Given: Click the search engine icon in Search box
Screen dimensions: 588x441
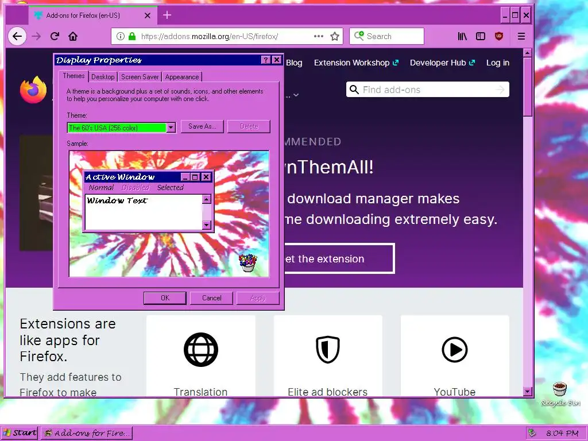Looking at the screenshot, I should click(359, 36).
